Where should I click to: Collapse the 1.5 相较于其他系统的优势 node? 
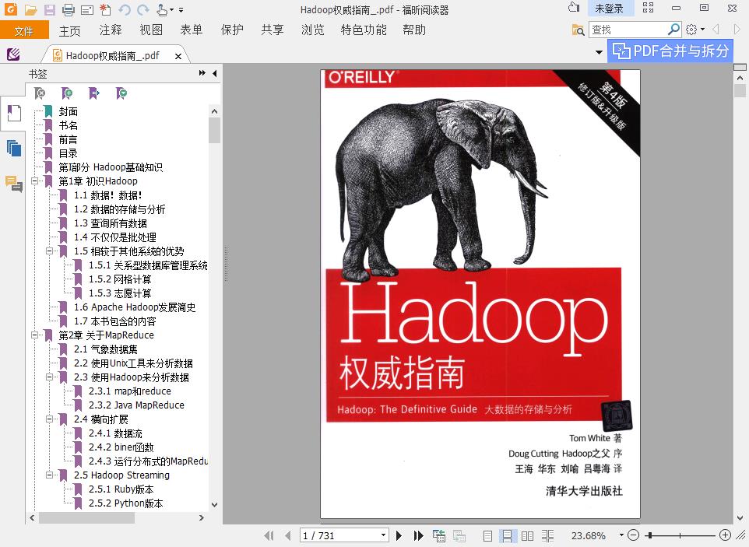point(49,251)
